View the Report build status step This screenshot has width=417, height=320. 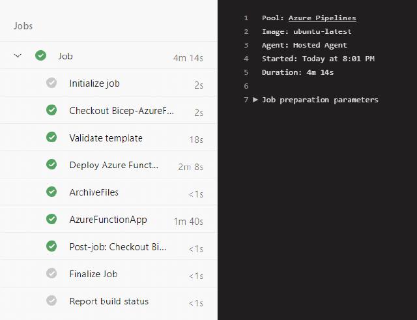point(109,301)
